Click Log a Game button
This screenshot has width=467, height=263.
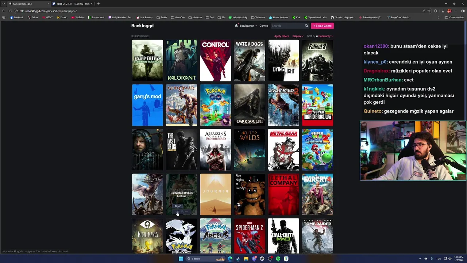322,26
